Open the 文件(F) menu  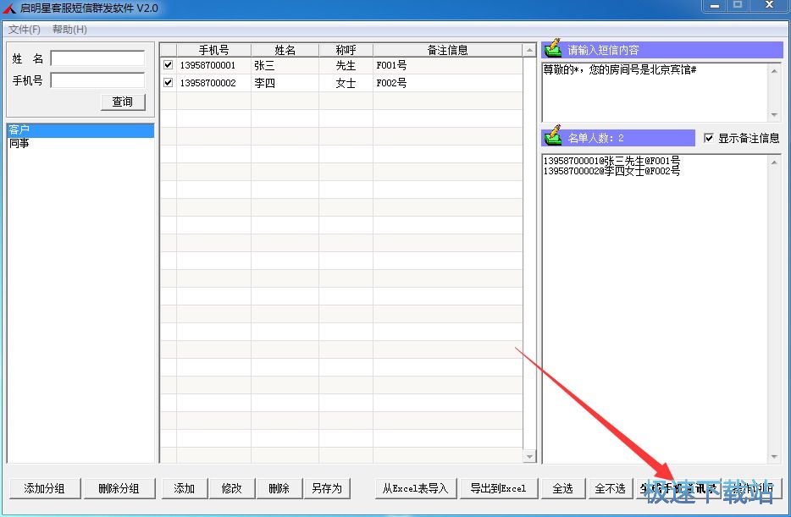click(x=25, y=30)
